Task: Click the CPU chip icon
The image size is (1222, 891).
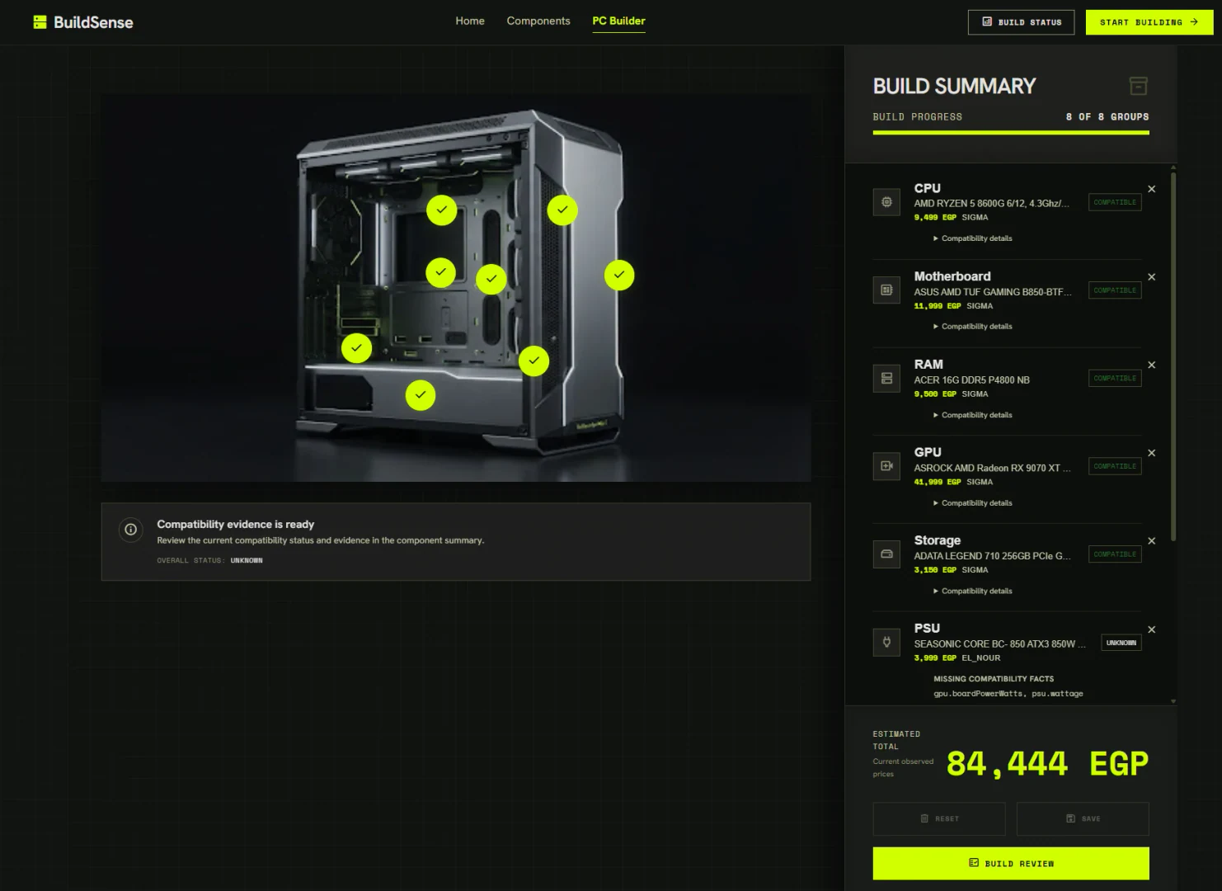Action: coord(886,202)
